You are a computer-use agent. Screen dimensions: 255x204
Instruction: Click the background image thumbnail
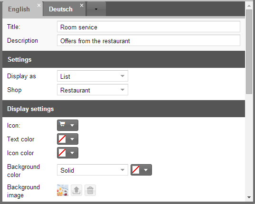click(63, 190)
